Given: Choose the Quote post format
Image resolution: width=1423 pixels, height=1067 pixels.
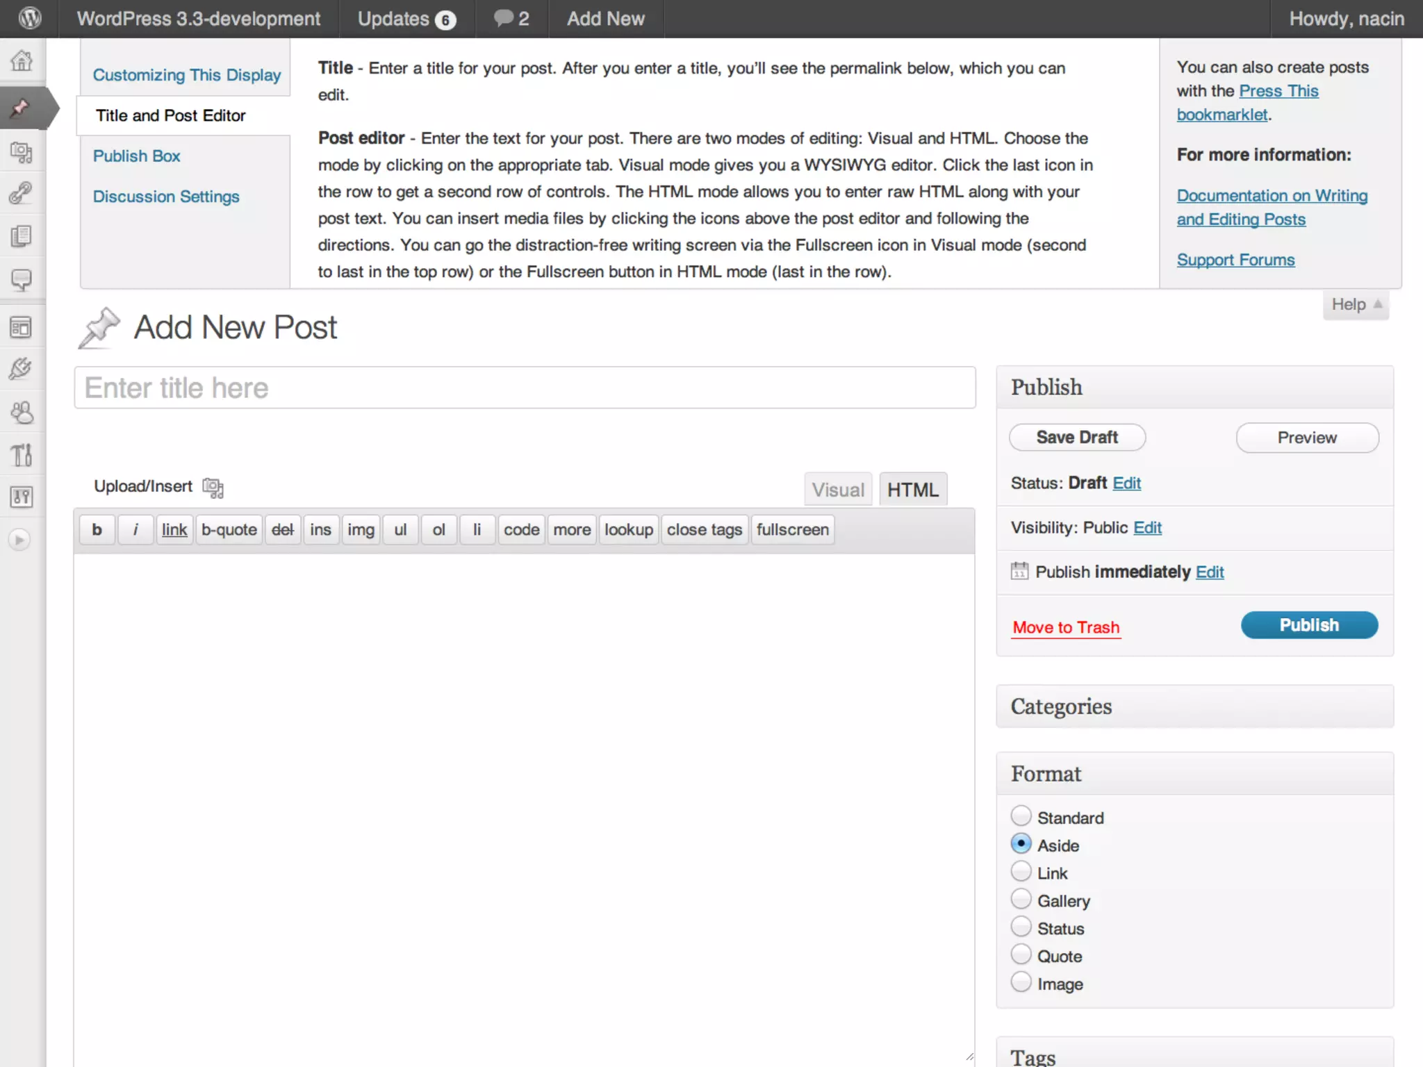Looking at the screenshot, I should (1021, 955).
